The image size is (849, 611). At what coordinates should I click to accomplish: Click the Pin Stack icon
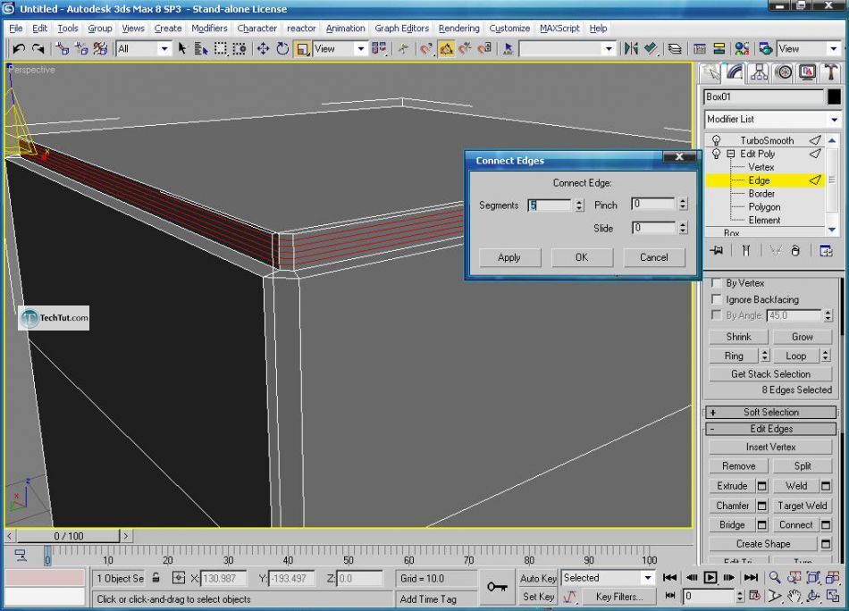tap(718, 251)
